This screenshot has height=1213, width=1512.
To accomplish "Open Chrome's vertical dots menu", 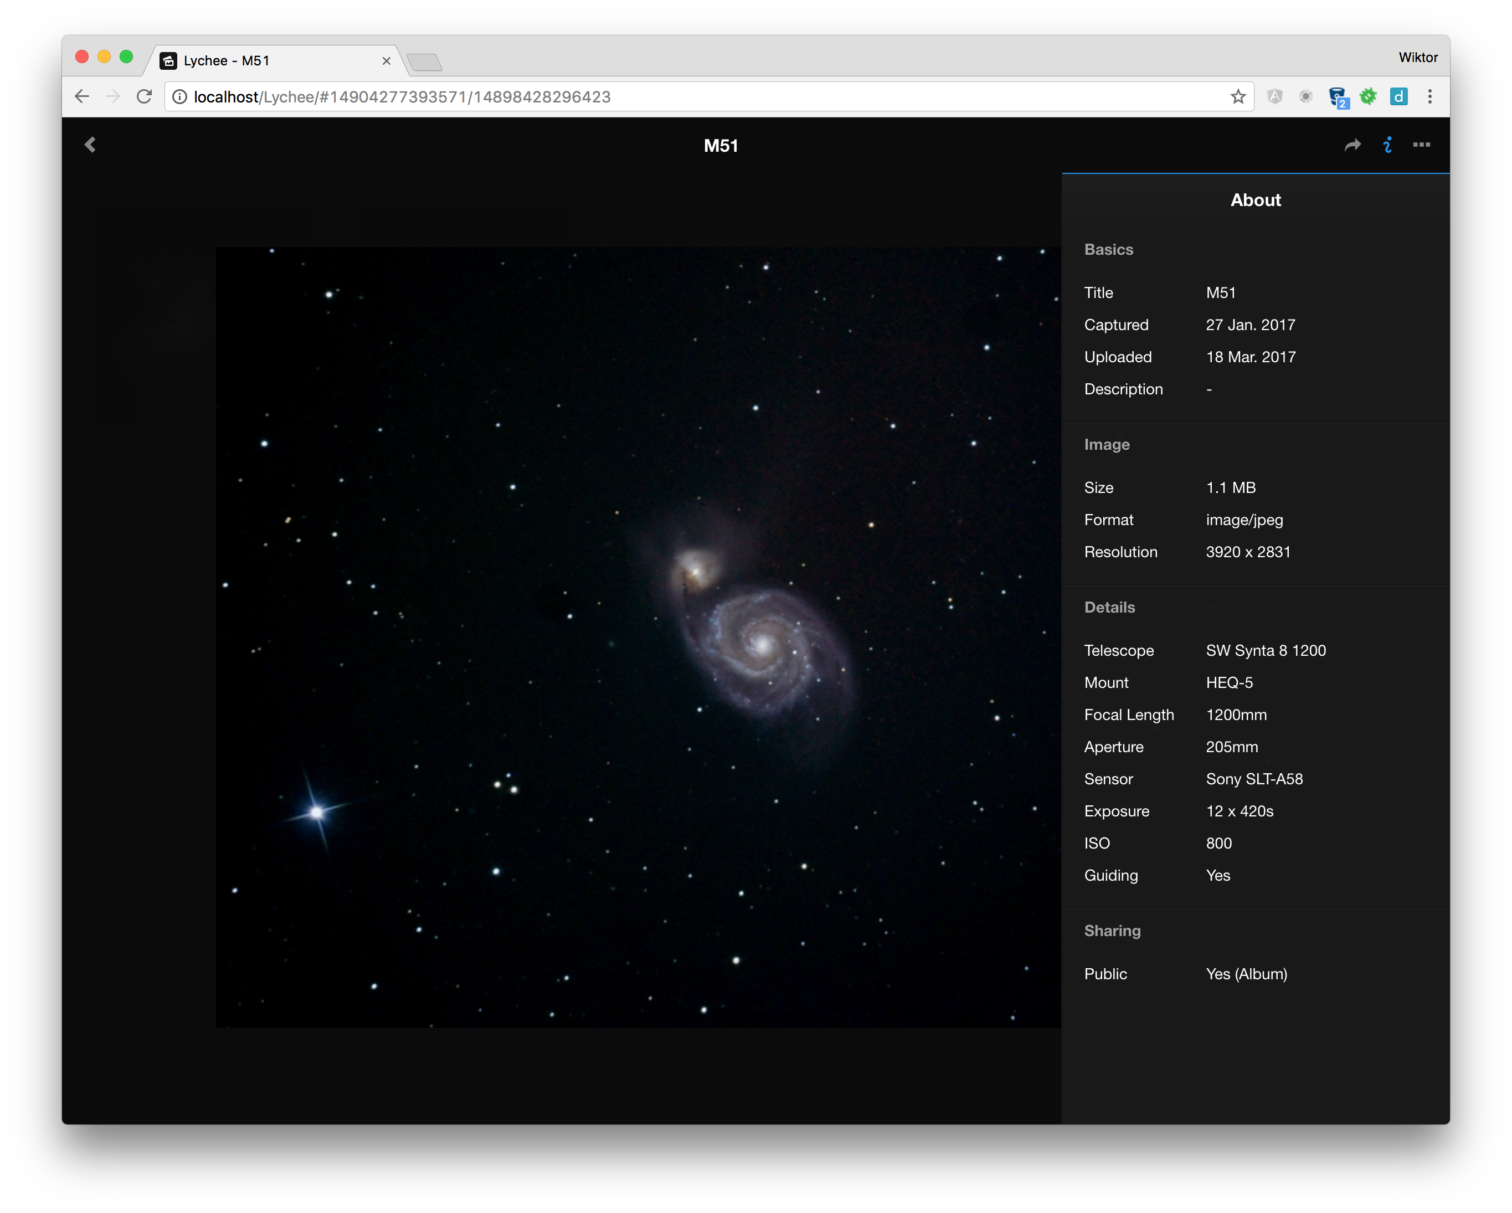I will click(1430, 97).
